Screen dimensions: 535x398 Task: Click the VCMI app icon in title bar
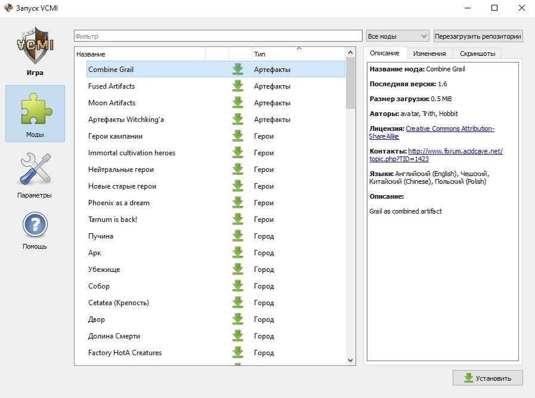(8, 8)
